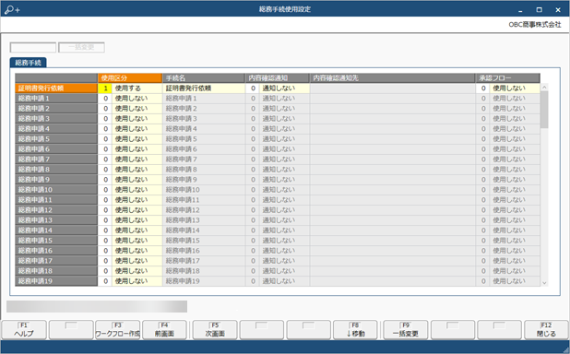Click 手続名 column header

tap(204, 77)
